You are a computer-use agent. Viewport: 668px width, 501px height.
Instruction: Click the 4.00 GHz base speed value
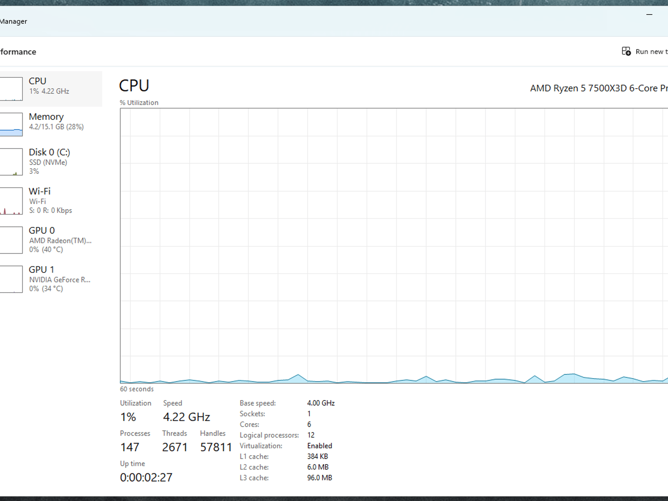click(321, 403)
